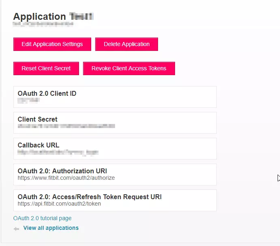280x246 pixels.
Task: Open the OAuth 2.0 tutorial page link
Action: pyautogui.click(x=42, y=218)
